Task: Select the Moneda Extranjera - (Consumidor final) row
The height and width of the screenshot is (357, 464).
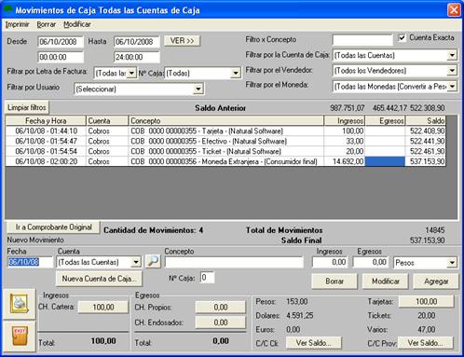Action: point(225,161)
